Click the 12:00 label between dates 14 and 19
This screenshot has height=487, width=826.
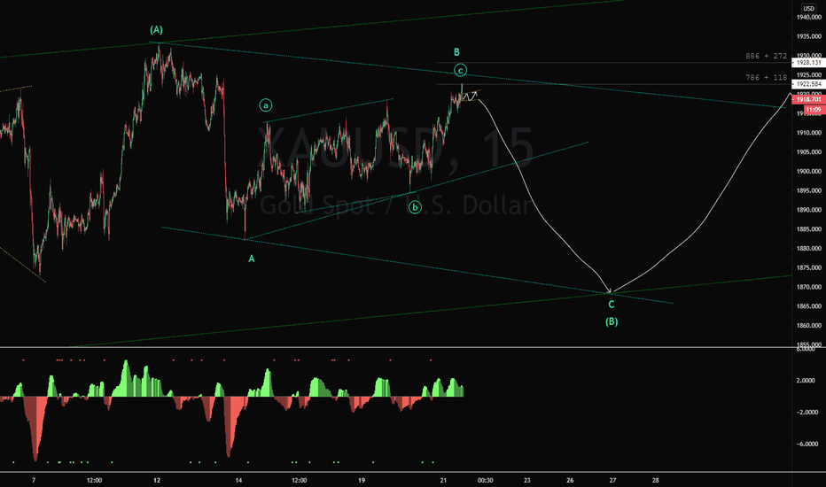300,480
